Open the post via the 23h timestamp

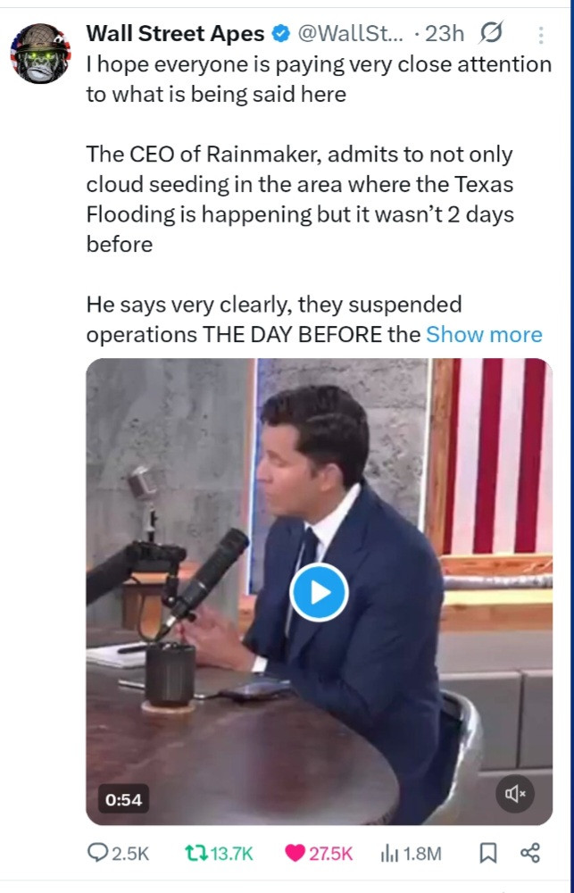pyautogui.click(x=445, y=34)
